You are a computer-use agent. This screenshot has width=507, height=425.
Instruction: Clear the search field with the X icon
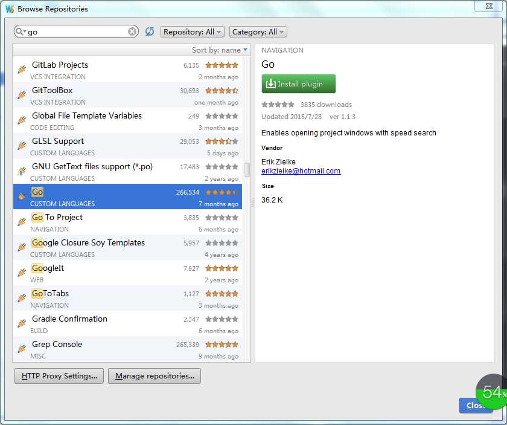tap(132, 32)
